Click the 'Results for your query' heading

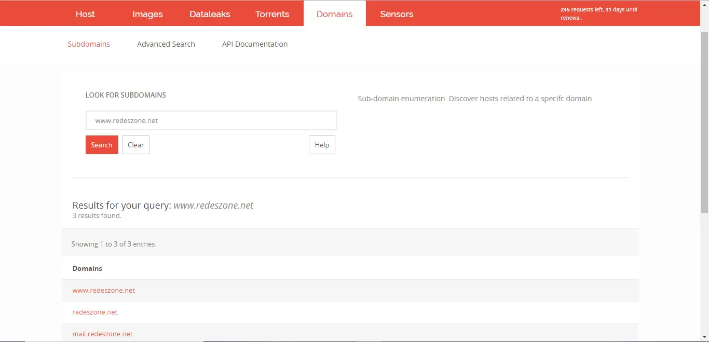tap(163, 205)
